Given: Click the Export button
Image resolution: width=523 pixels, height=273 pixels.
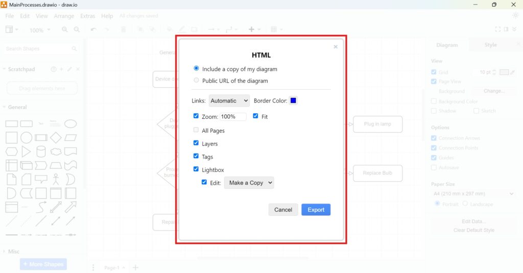Looking at the screenshot, I should [316, 210].
